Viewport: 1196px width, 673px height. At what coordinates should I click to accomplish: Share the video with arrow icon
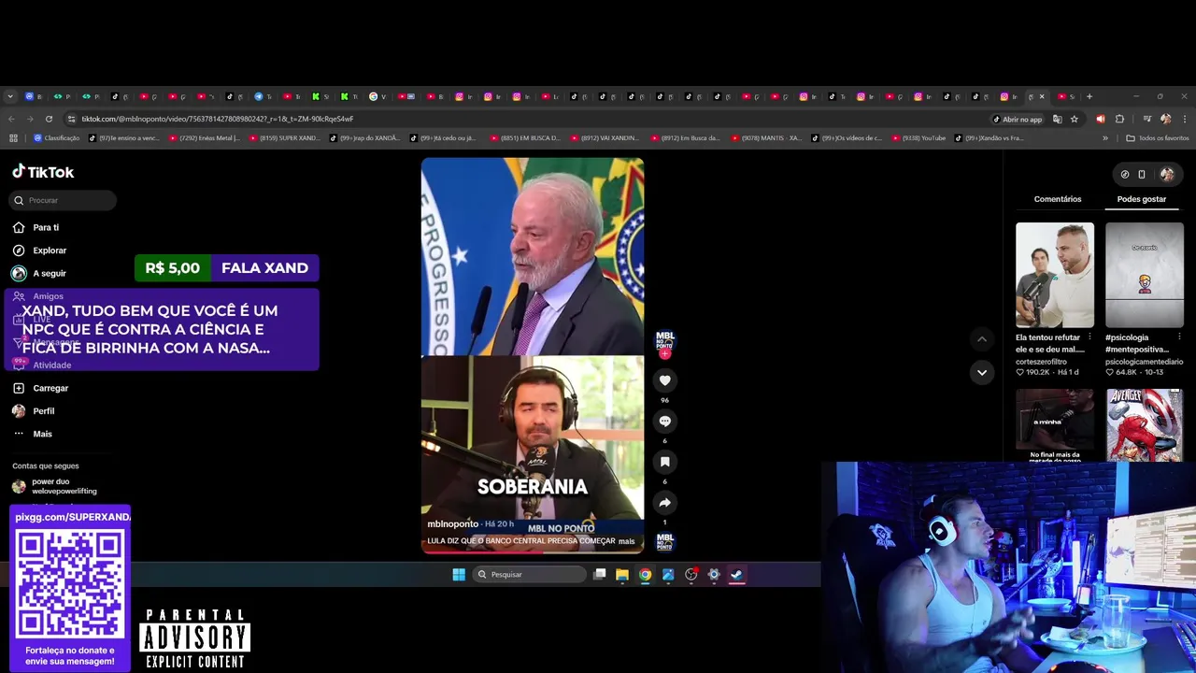664,503
